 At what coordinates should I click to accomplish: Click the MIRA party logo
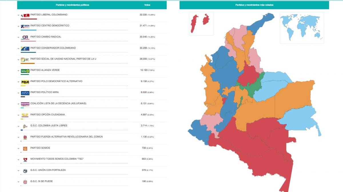click(x=25, y=93)
